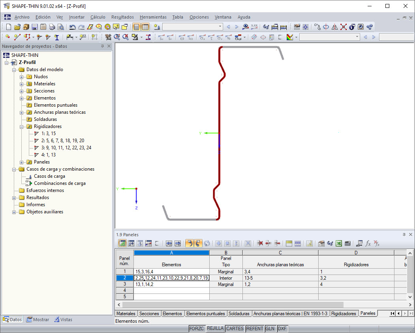Screen dimensions: 415x333
Task: Toggle the highlighted left-curved arrow sync button
Action: 190,243
